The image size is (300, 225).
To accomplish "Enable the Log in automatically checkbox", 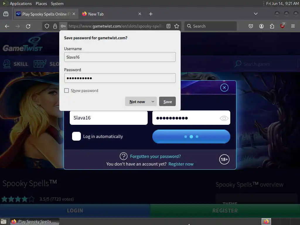I will click(76, 137).
